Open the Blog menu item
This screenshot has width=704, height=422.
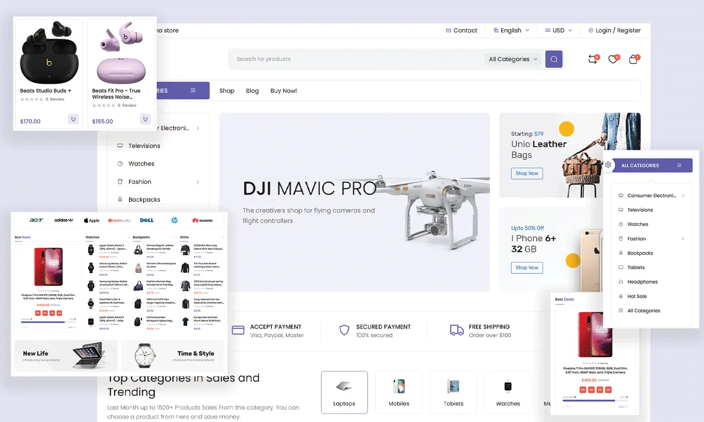click(252, 90)
